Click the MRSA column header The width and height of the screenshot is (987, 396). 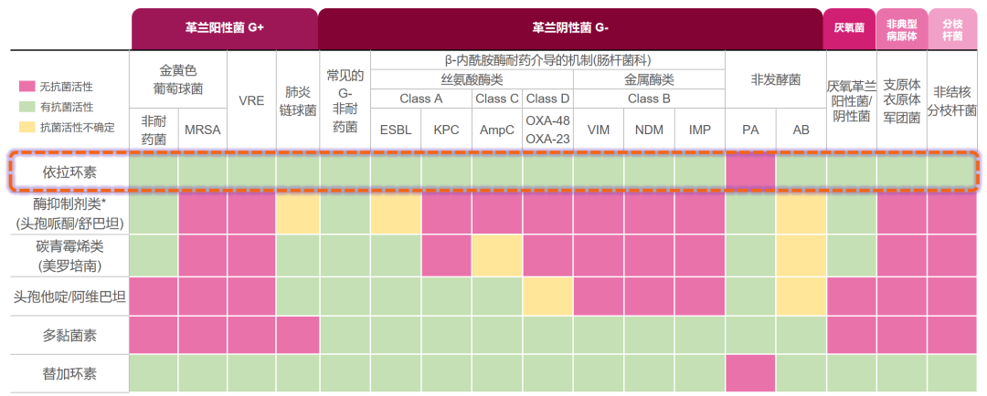(x=202, y=130)
